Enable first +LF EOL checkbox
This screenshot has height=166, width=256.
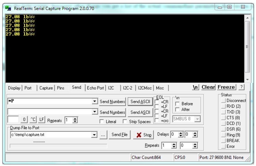(157, 106)
